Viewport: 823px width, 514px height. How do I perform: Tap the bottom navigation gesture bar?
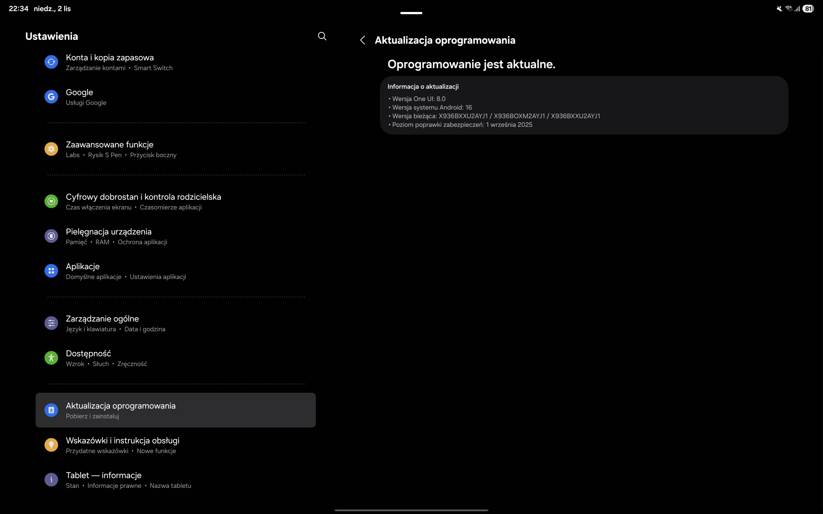coord(411,510)
